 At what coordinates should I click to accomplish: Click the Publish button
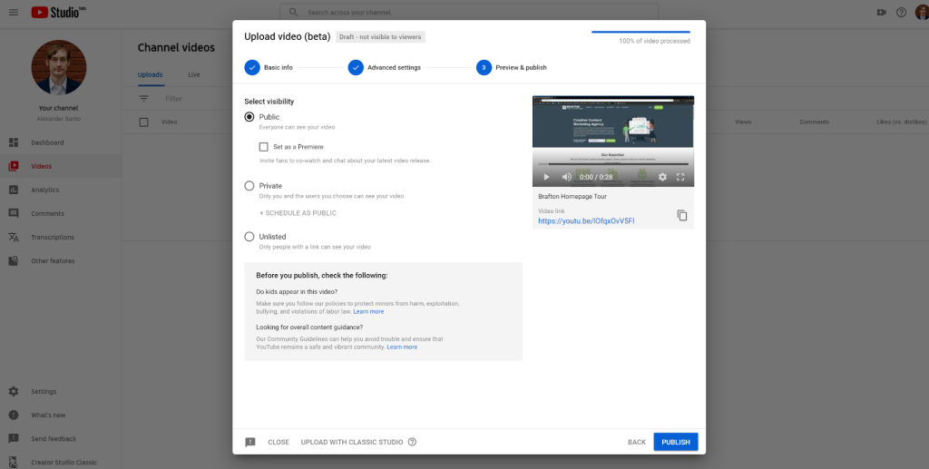point(675,442)
